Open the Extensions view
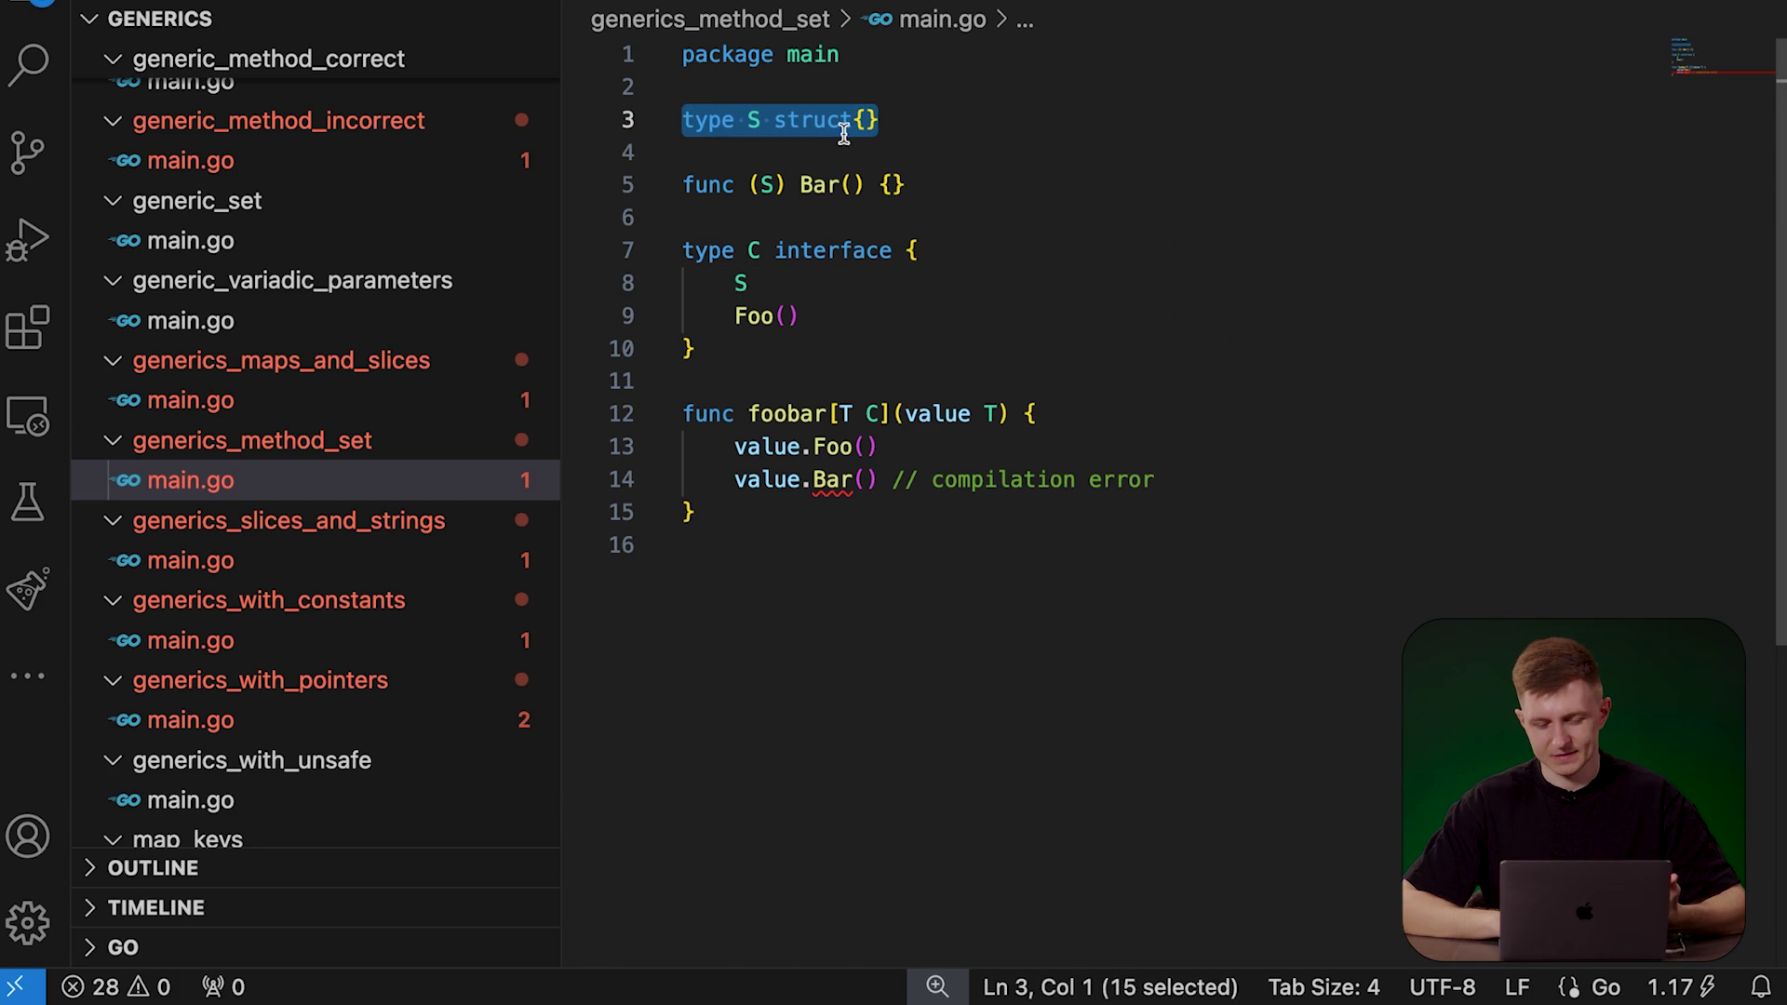This screenshot has height=1005, width=1787. tap(28, 327)
